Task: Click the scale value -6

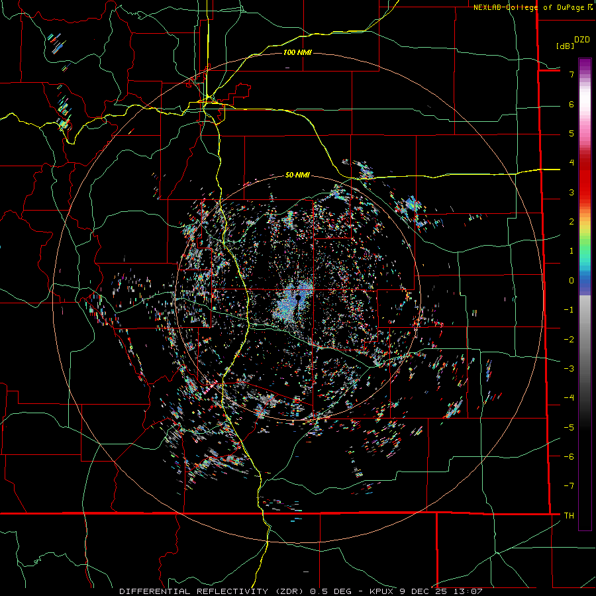Action: pos(569,456)
